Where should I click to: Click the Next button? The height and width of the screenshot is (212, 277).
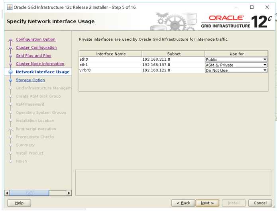(207, 203)
